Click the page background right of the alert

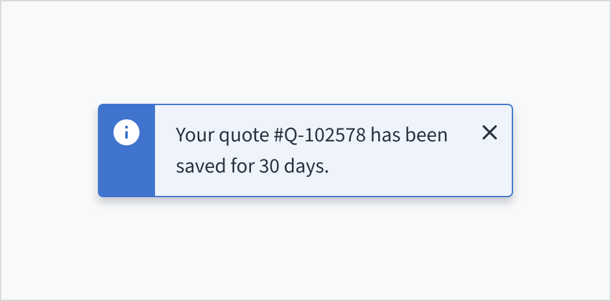coord(561,150)
